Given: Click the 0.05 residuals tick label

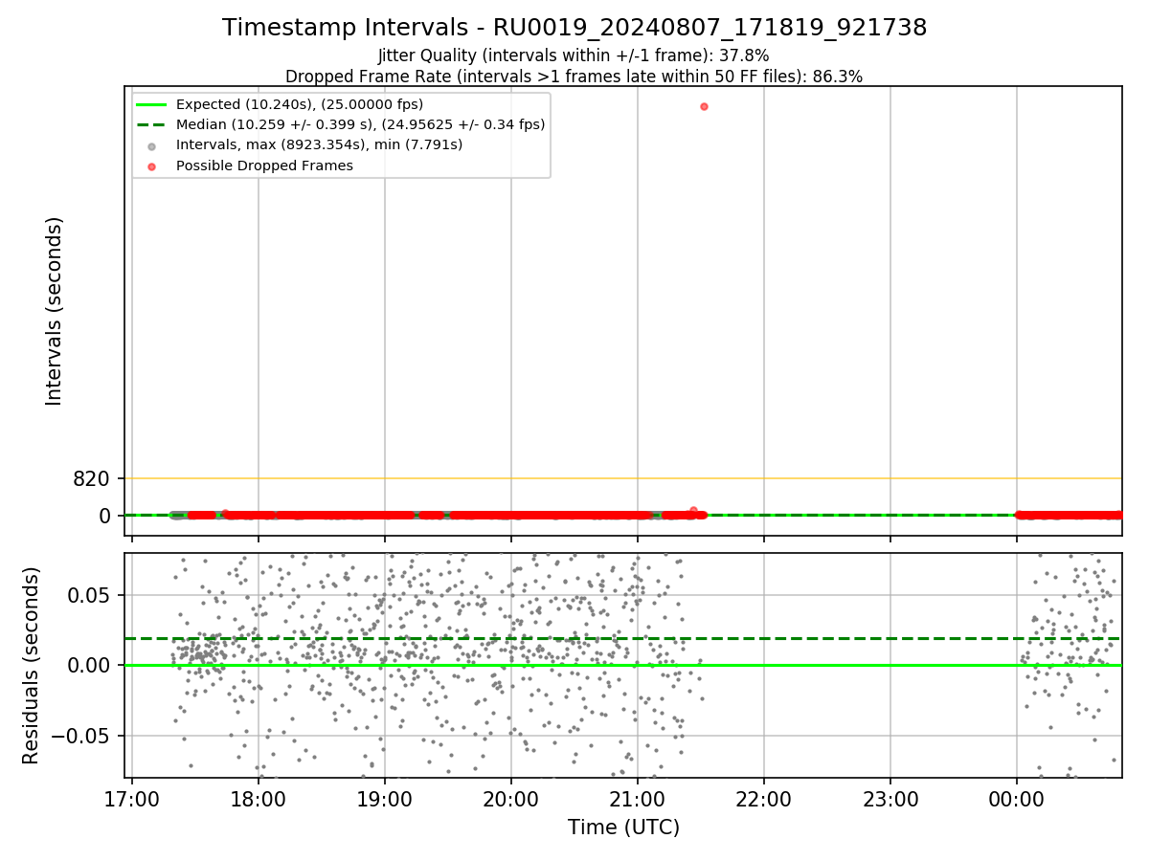Looking at the screenshot, I should pos(90,595).
